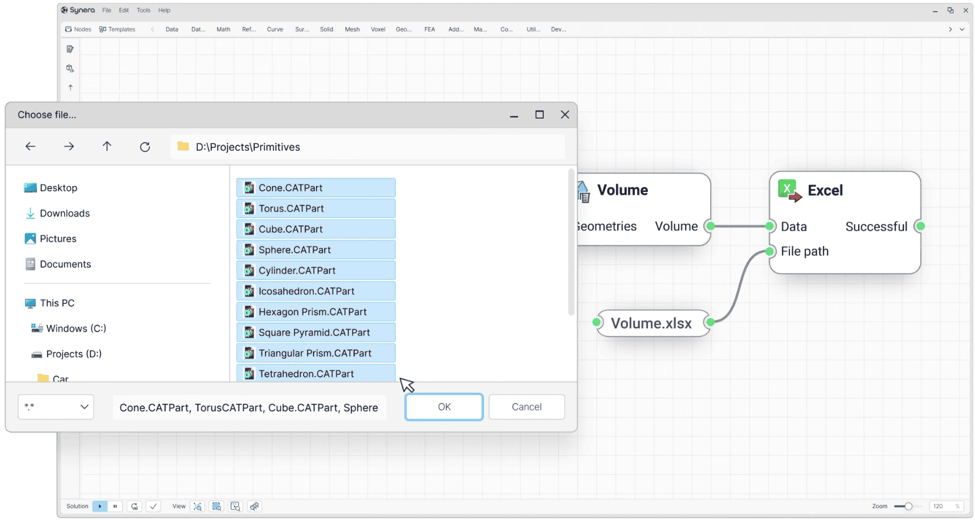This screenshot has width=975, height=520.
Task: Click the checkmark validate icon in bottom bar
Action: coord(153,507)
